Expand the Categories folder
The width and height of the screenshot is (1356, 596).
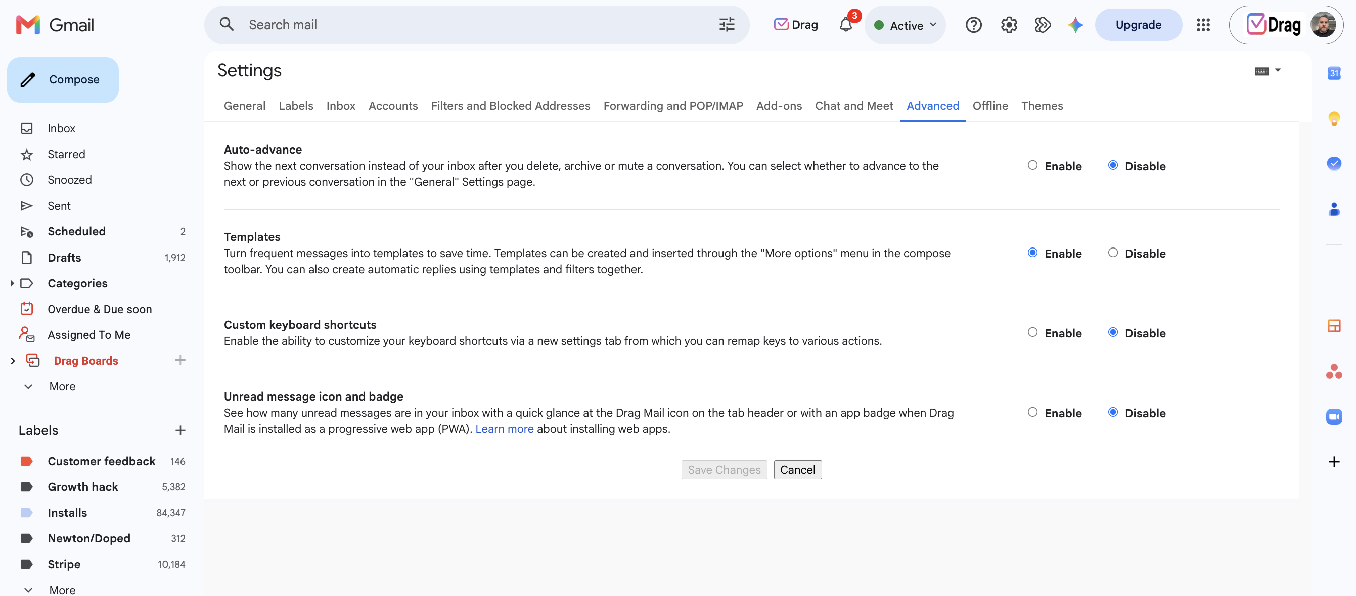pyautogui.click(x=12, y=283)
